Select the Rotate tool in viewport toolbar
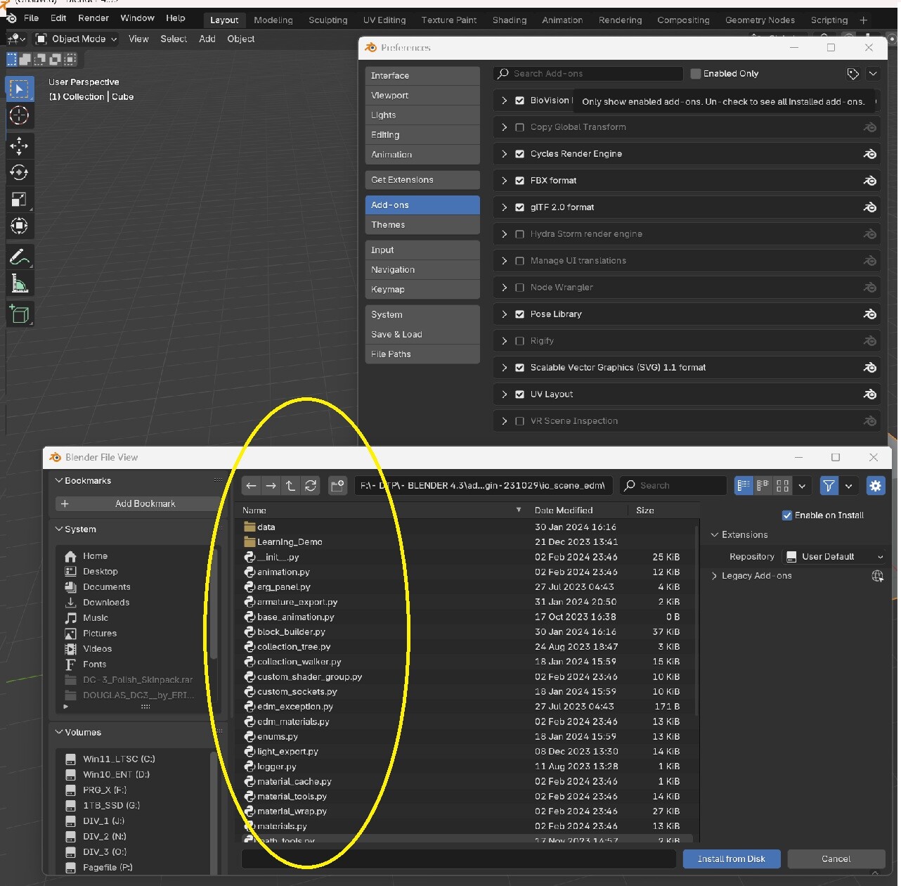 click(x=19, y=172)
